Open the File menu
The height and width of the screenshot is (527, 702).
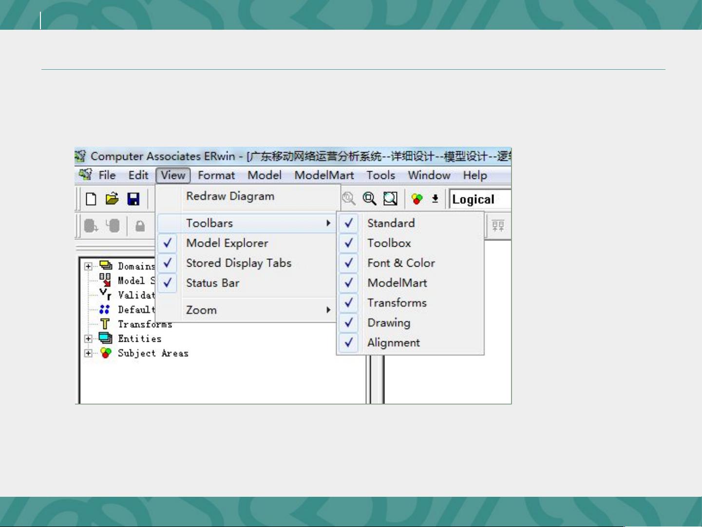point(107,175)
